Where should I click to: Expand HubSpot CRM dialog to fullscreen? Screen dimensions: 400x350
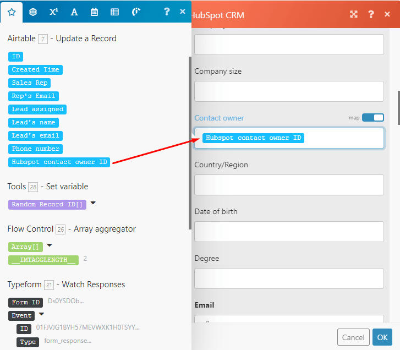click(x=354, y=14)
